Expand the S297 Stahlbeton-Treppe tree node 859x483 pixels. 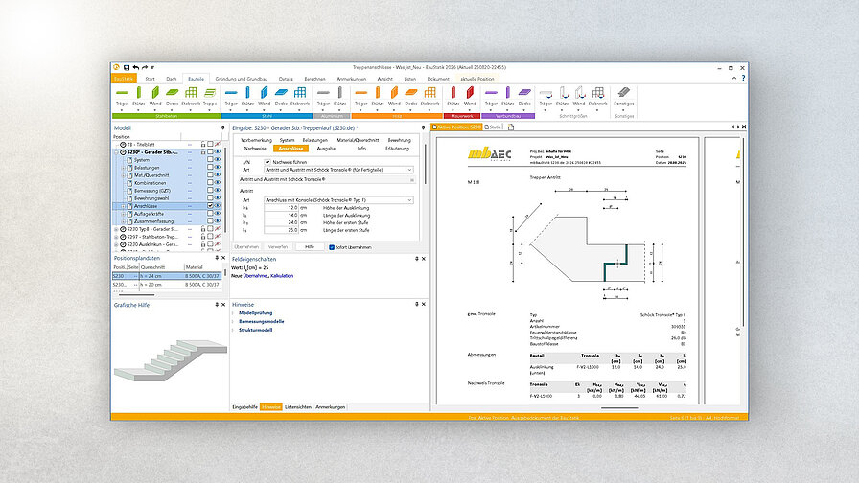[116, 239]
